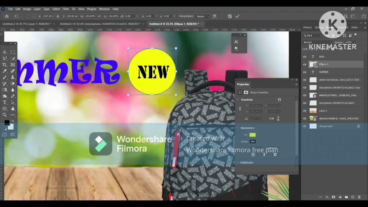This screenshot has width=368, height=207.
Task: Select the Polygonal Lasso tool
Action: [5, 58]
